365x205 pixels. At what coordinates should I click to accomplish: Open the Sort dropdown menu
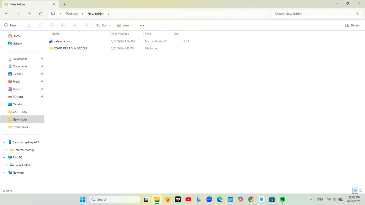pyautogui.click(x=103, y=25)
